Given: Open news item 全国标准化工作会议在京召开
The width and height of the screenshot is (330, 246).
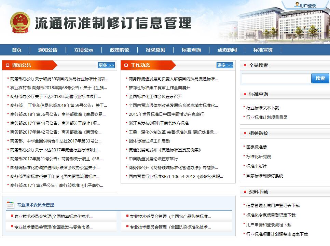Looking at the screenshot, I should [155, 96].
